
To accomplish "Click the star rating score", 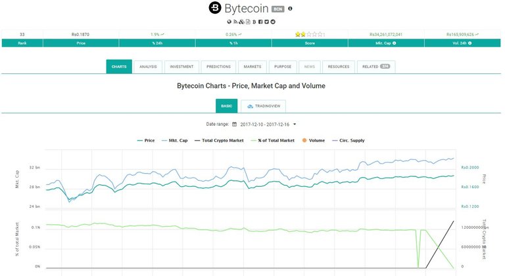I will (310, 34).
